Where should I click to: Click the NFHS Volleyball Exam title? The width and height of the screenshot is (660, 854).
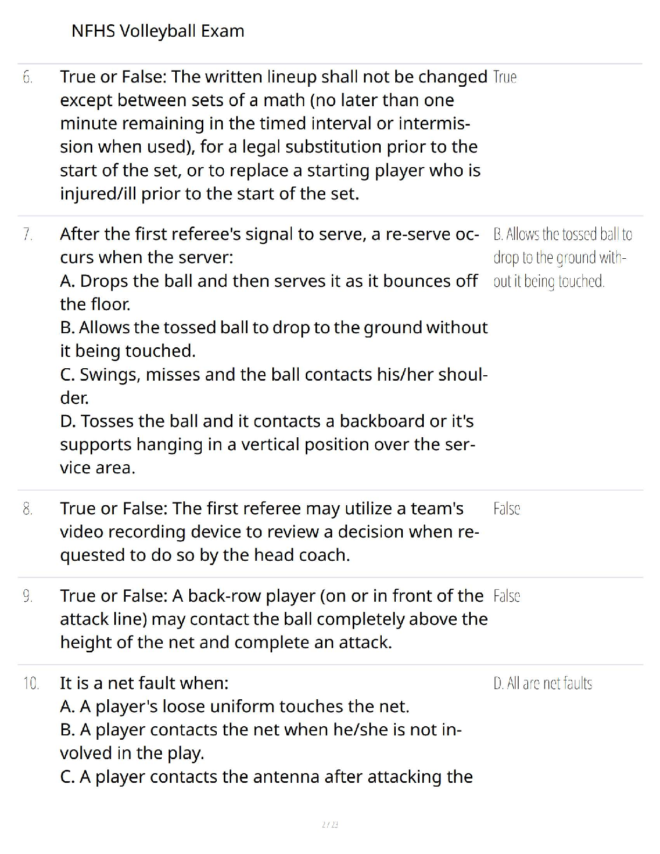point(157,31)
